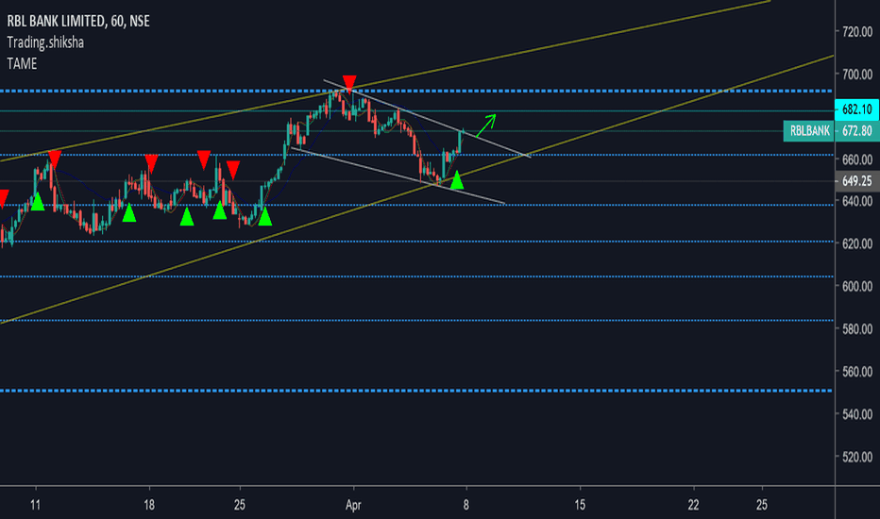Click the 11 date label on time axis
Screen dimensions: 880x519
tap(35, 506)
